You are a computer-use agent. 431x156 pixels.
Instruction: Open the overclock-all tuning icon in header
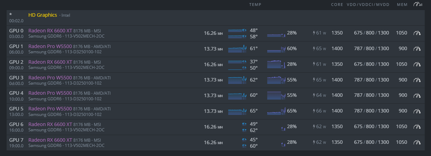coord(417,5)
